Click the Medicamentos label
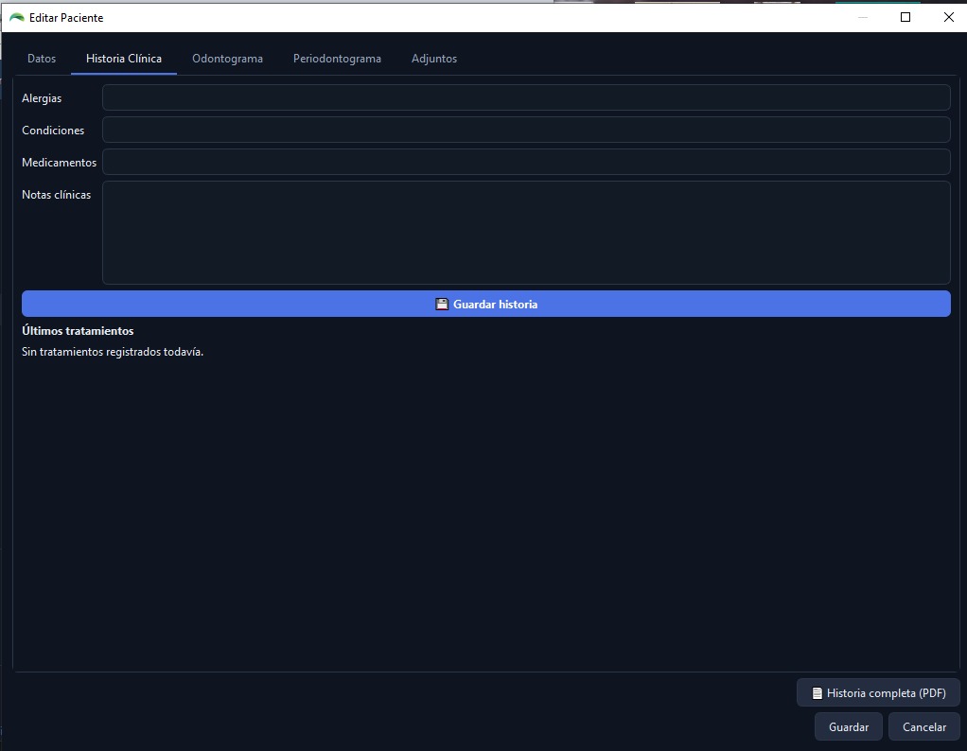Screen dimensions: 967x751 pos(60,162)
